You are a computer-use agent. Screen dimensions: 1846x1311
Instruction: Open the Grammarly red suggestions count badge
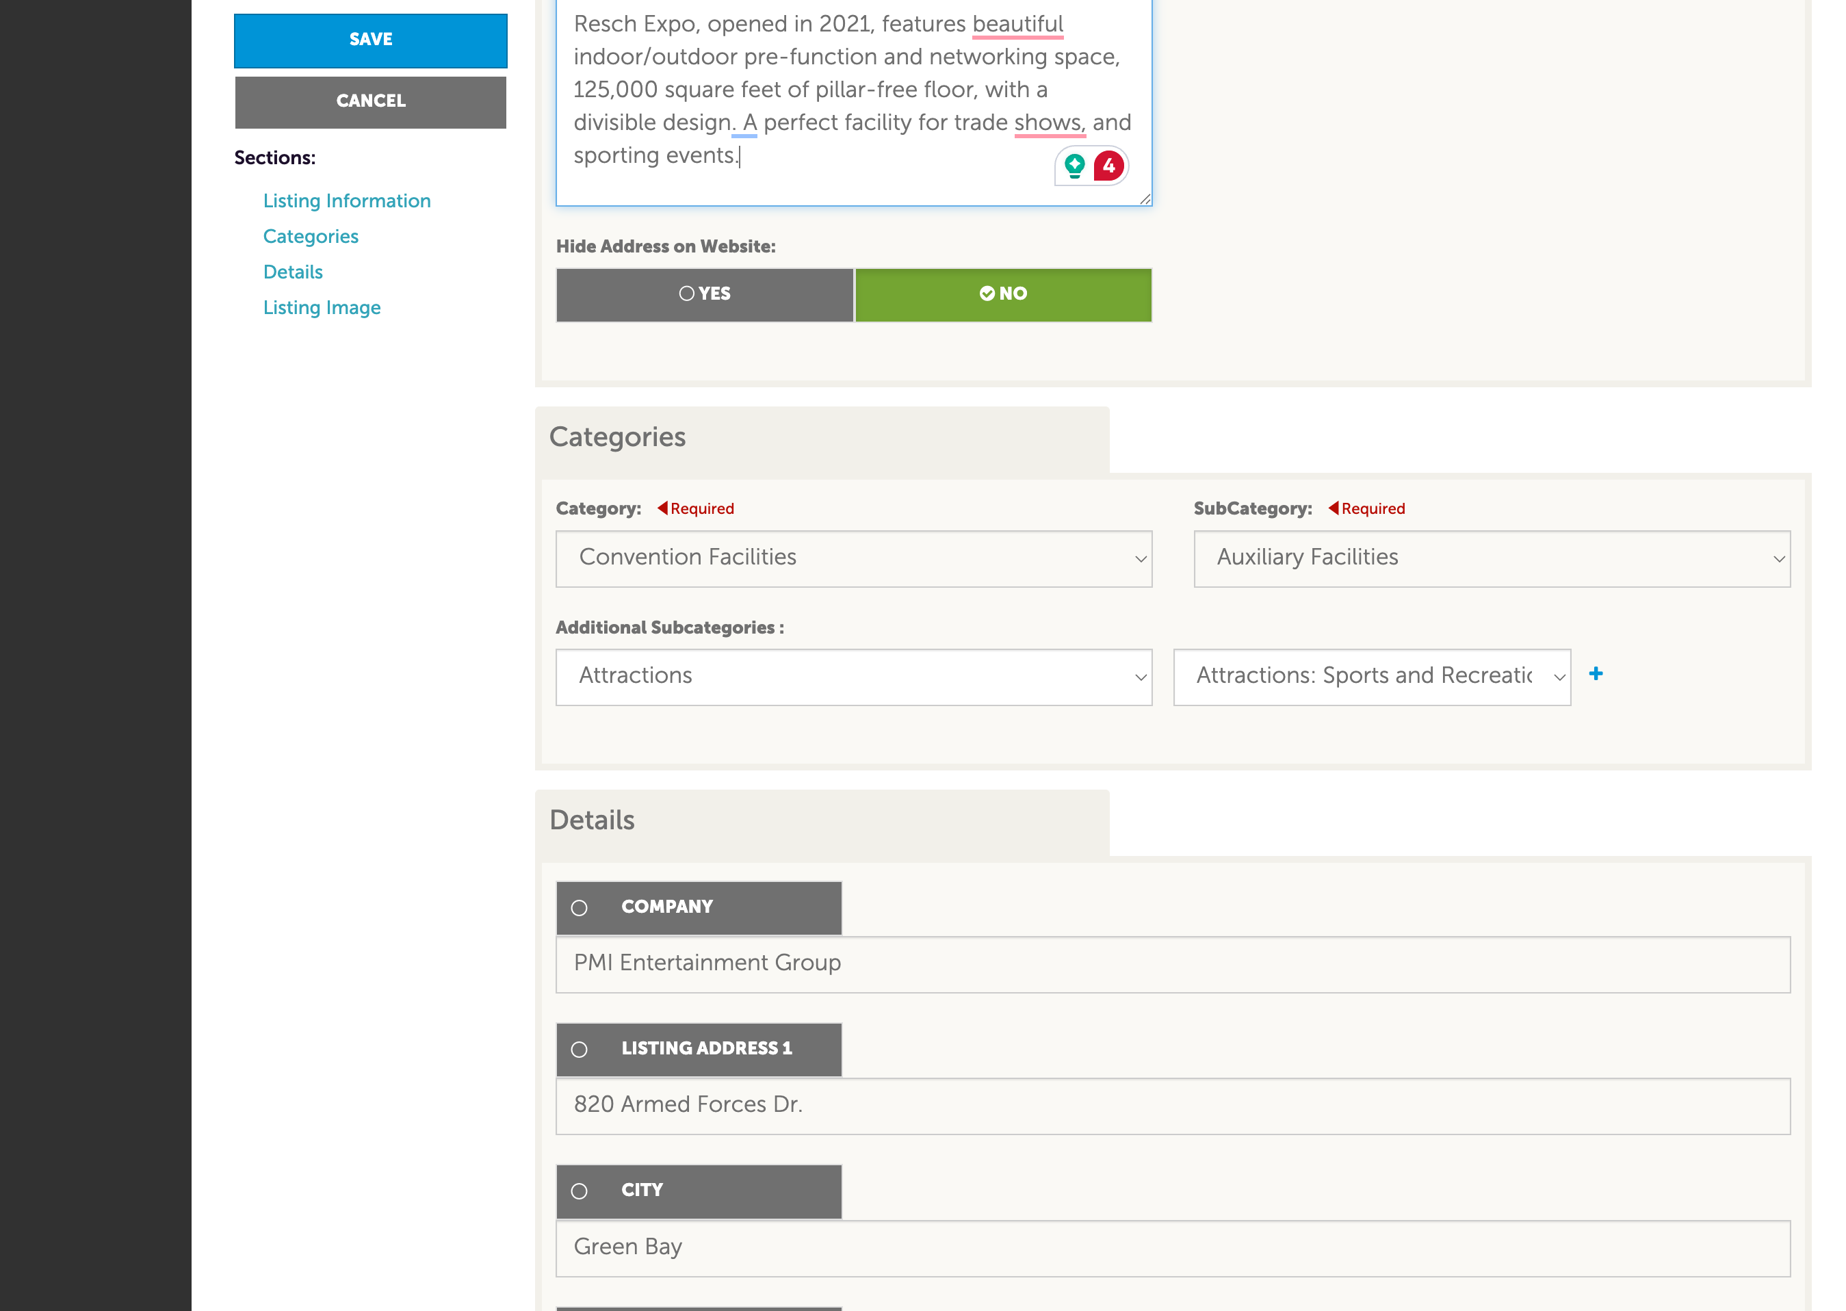(x=1108, y=166)
